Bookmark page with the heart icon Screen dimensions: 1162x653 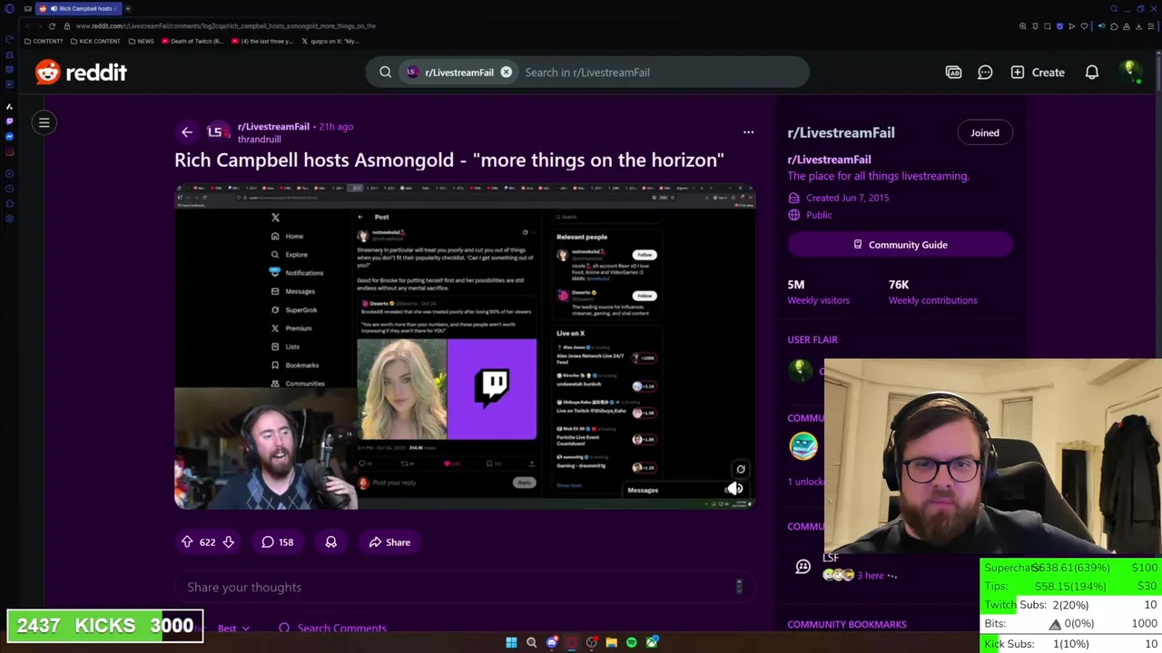tap(1084, 26)
